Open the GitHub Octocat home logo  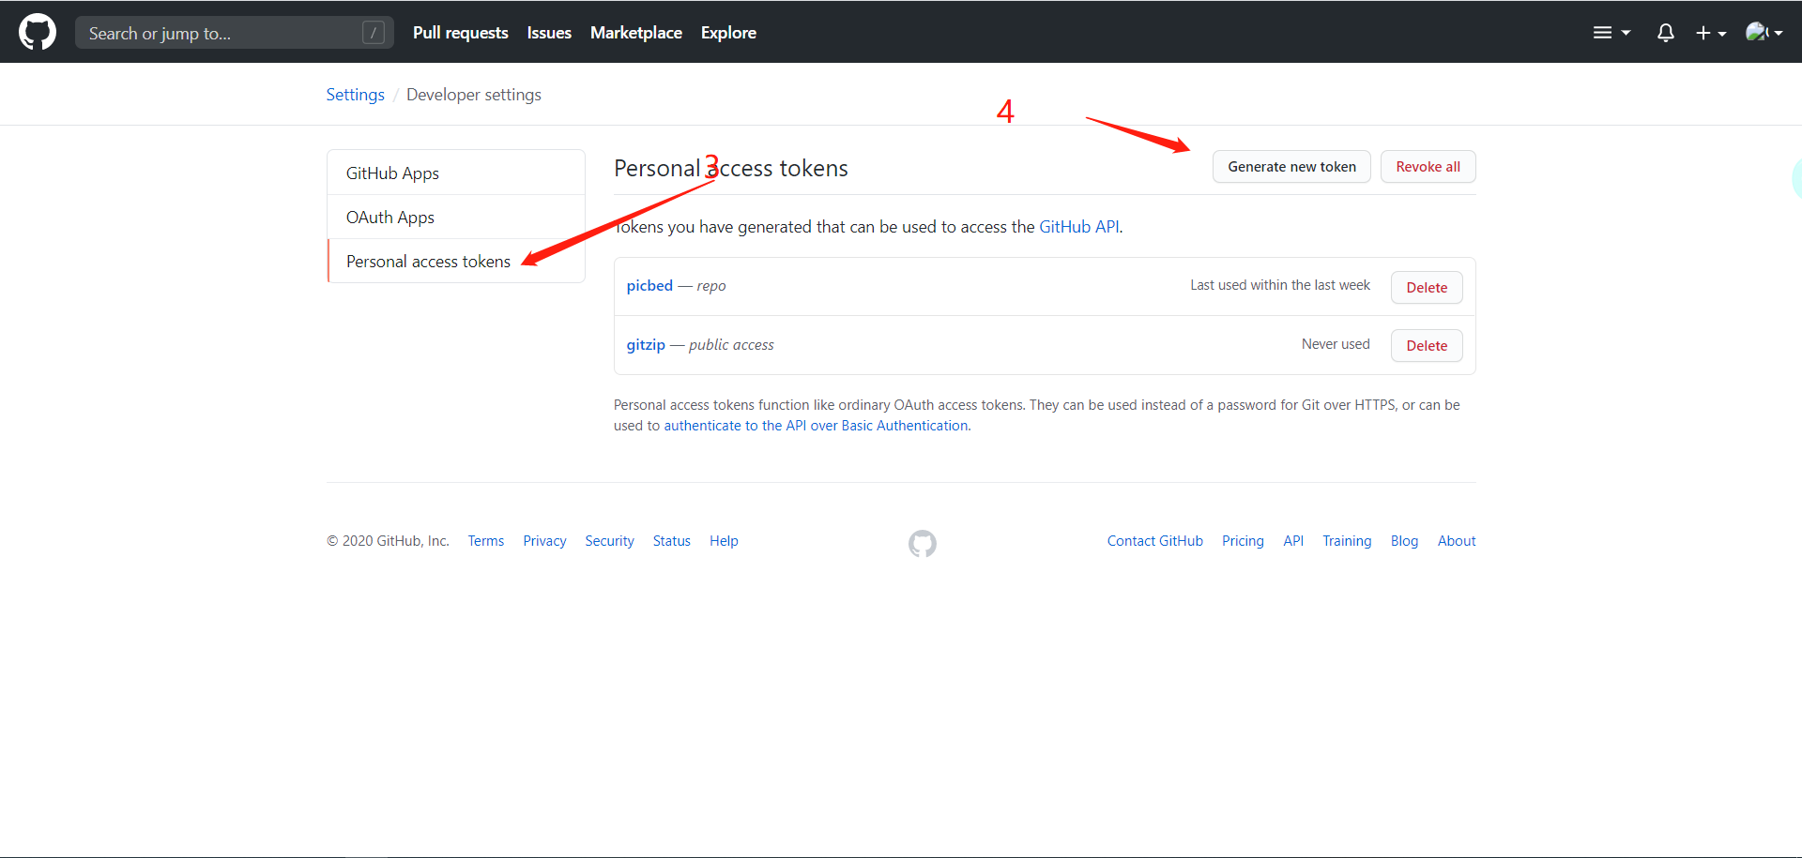[38, 32]
